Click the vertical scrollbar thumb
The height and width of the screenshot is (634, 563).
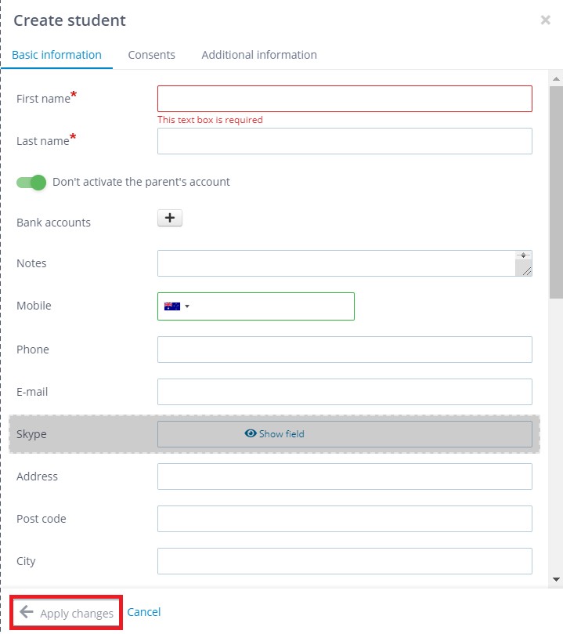click(556, 193)
